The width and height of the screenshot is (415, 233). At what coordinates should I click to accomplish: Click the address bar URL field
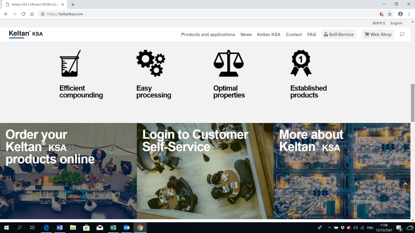point(210,14)
